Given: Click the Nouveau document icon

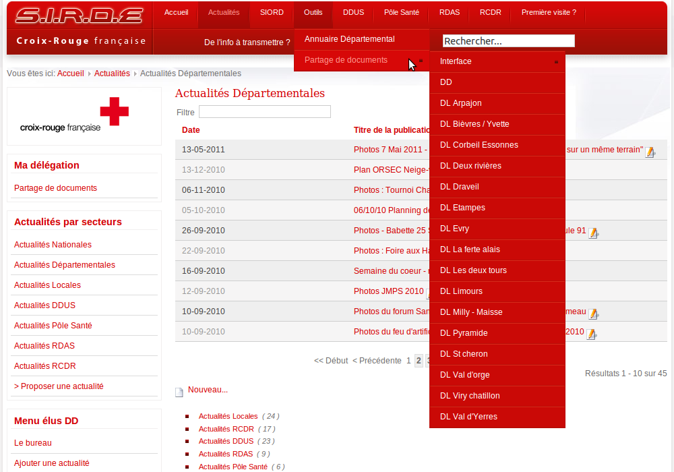Looking at the screenshot, I should [179, 392].
